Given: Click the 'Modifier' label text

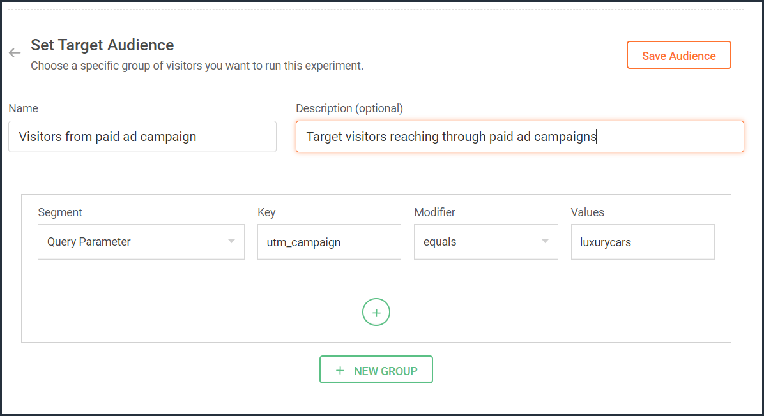Looking at the screenshot, I should pyautogui.click(x=434, y=212).
